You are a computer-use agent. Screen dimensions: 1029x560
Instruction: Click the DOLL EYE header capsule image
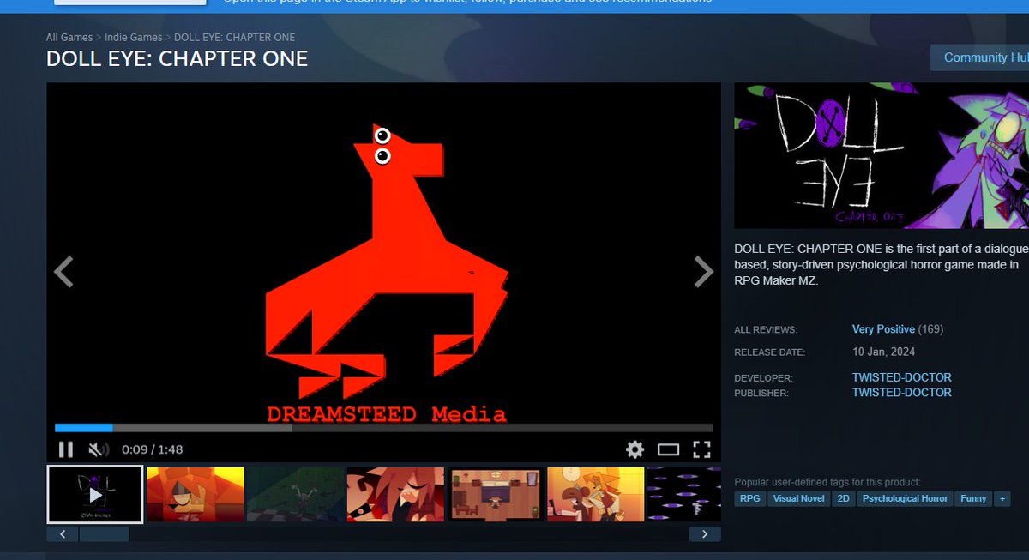tap(882, 156)
